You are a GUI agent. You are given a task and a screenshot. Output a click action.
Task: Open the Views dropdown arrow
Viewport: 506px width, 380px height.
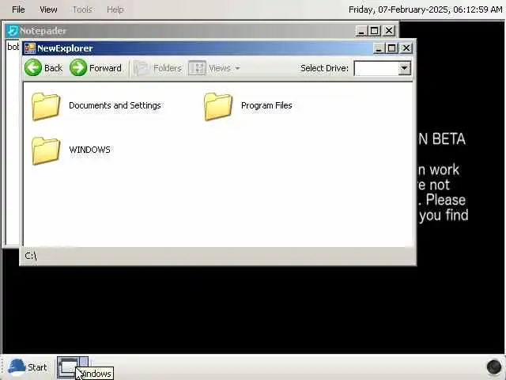coord(237,68)
